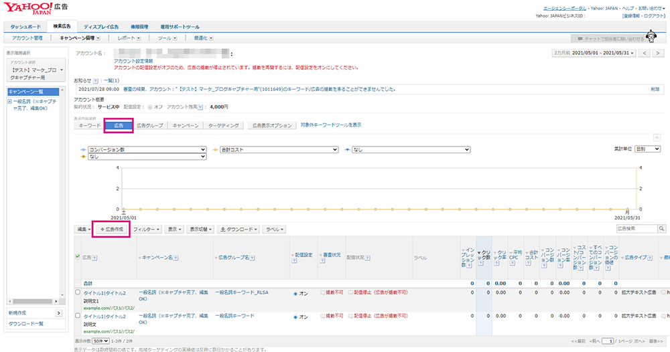Open help icon for キャンペーン名 column
Image resolution: width=670 pixels, height=352 pixels.
[x=176, y=258]
